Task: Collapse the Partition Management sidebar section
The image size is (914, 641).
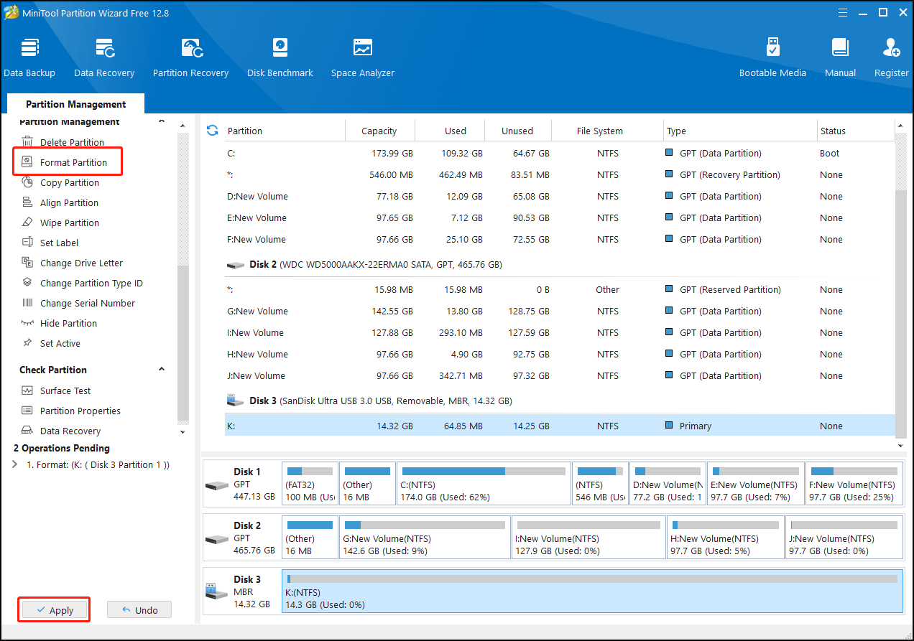Action: (162, 122)
